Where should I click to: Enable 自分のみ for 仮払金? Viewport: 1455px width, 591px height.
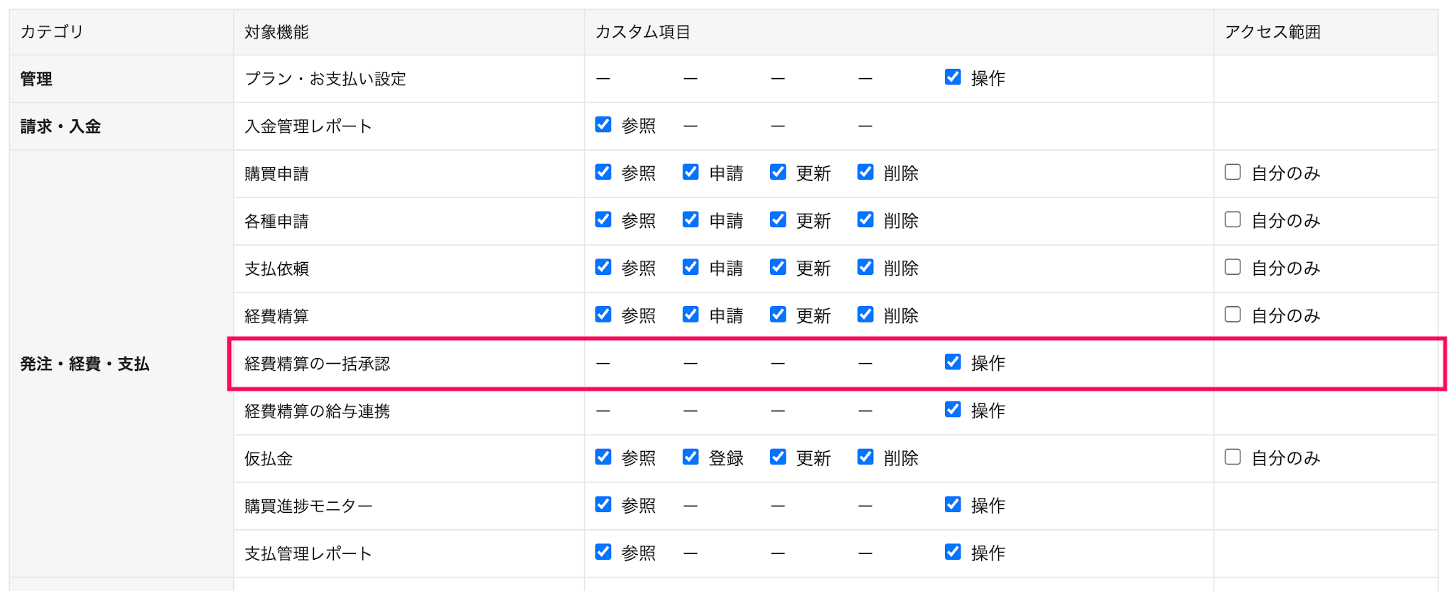1233,457
